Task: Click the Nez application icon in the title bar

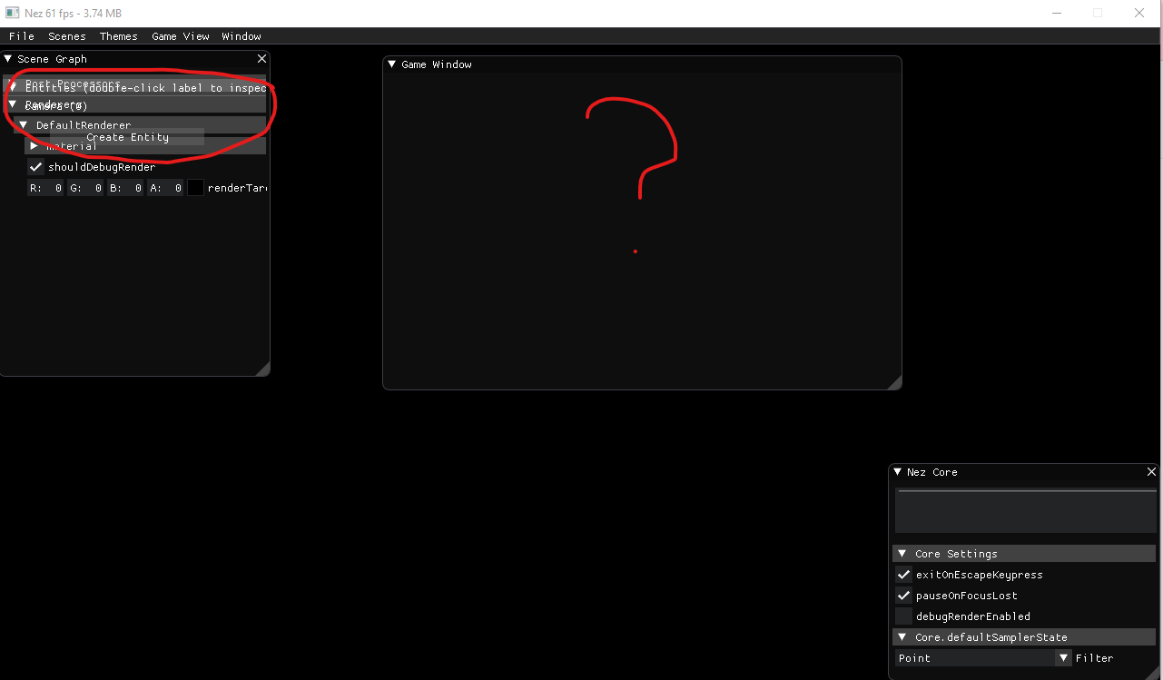Action: point(11,13)
